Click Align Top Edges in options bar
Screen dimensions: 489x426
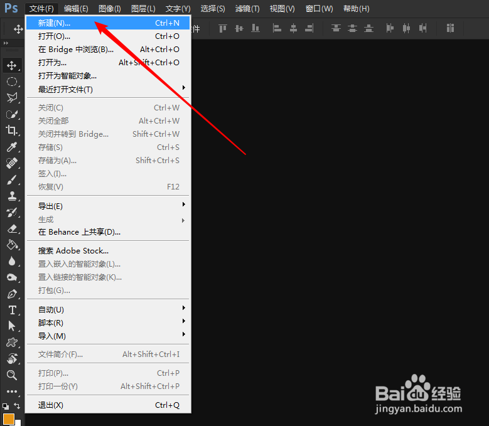[x=223, y=28]
